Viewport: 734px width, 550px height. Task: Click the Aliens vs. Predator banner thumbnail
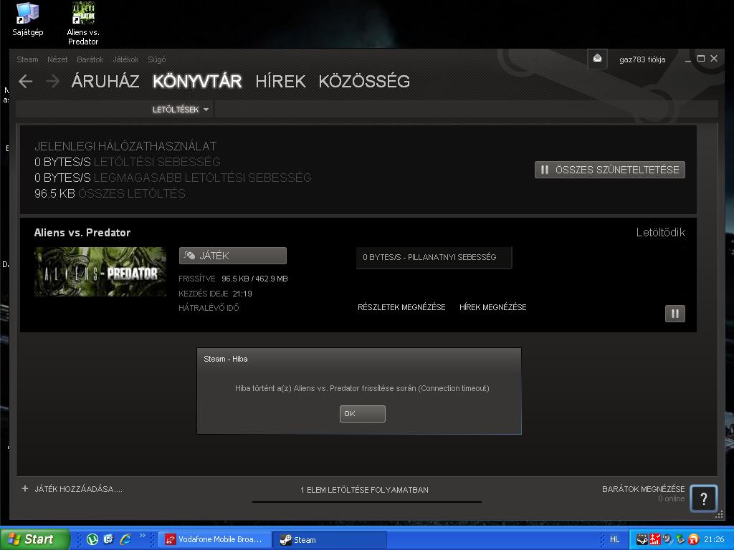pos(100,271)
